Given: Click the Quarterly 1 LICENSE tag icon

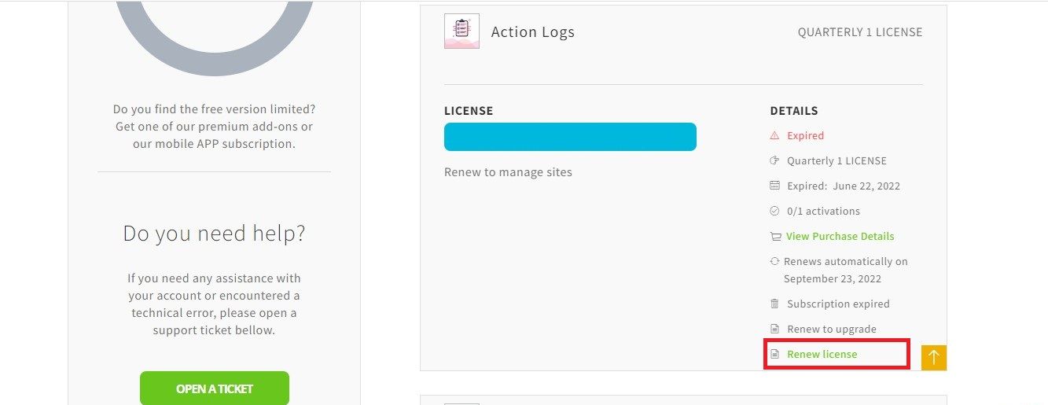Looking at the screenshot, I should point(774,160).
